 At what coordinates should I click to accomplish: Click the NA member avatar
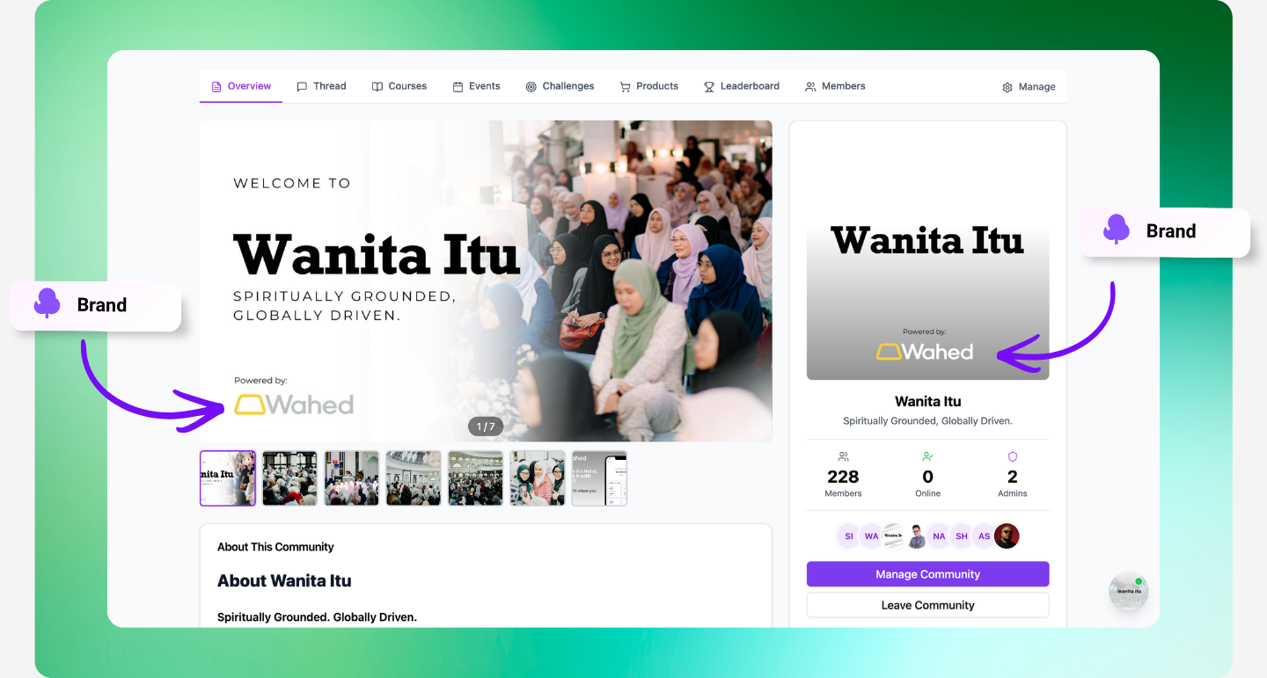coord(939,536)
